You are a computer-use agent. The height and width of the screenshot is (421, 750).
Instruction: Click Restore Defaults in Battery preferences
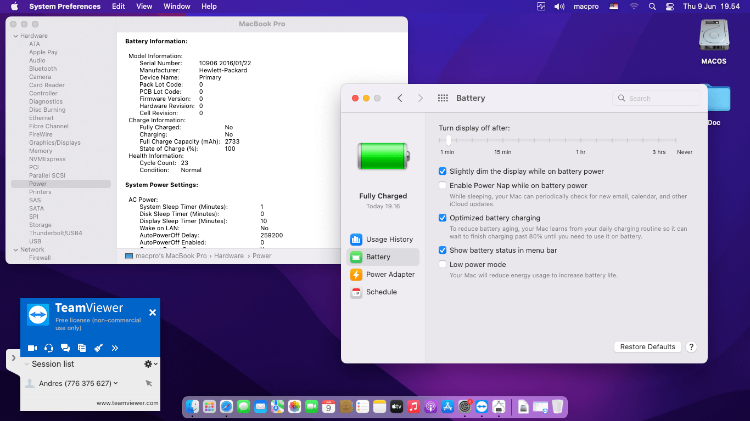pos(648,347)
